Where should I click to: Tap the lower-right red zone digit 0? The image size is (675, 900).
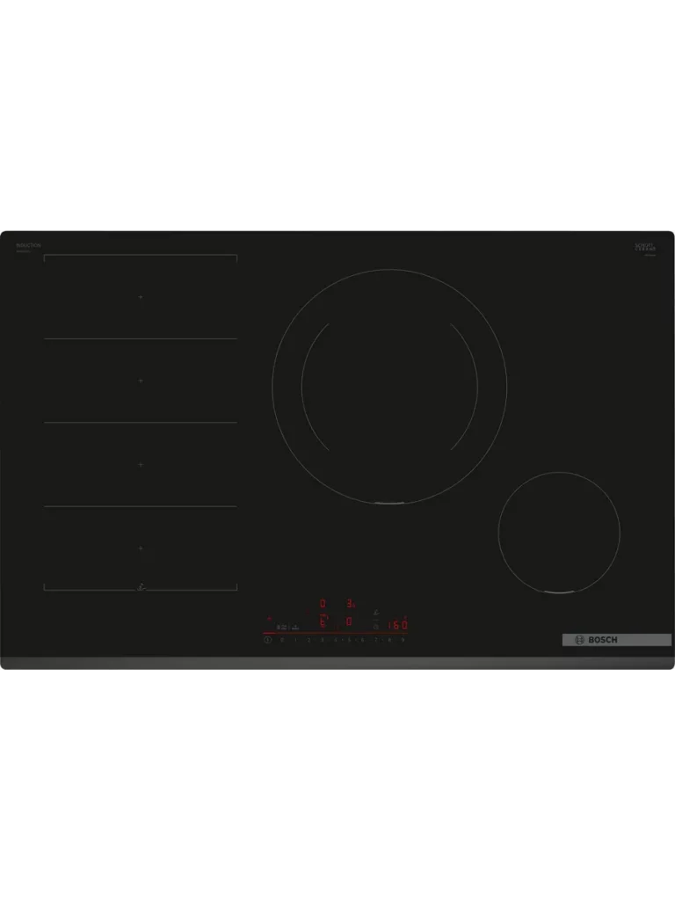[x=349, y=623]
